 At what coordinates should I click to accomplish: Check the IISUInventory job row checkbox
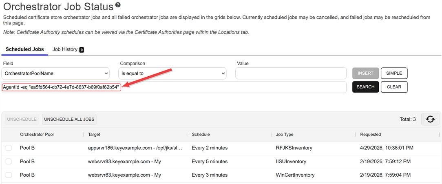click(9, 162)
